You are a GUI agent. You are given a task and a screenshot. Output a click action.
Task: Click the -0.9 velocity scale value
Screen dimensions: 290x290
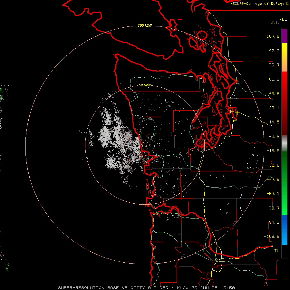[x=274, y=137]
